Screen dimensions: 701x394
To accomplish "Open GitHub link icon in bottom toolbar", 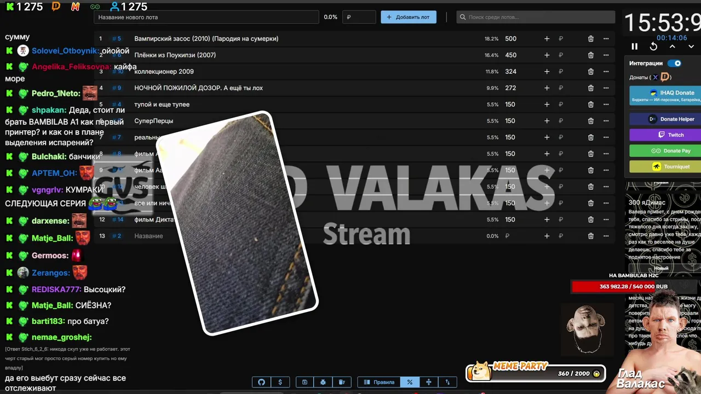I will point(261,382).
